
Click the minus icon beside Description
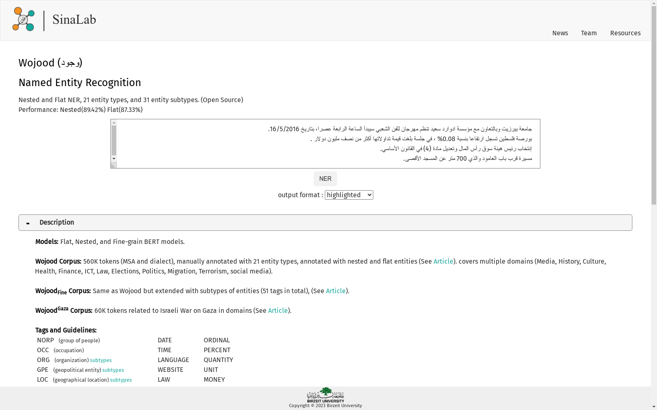28,223
